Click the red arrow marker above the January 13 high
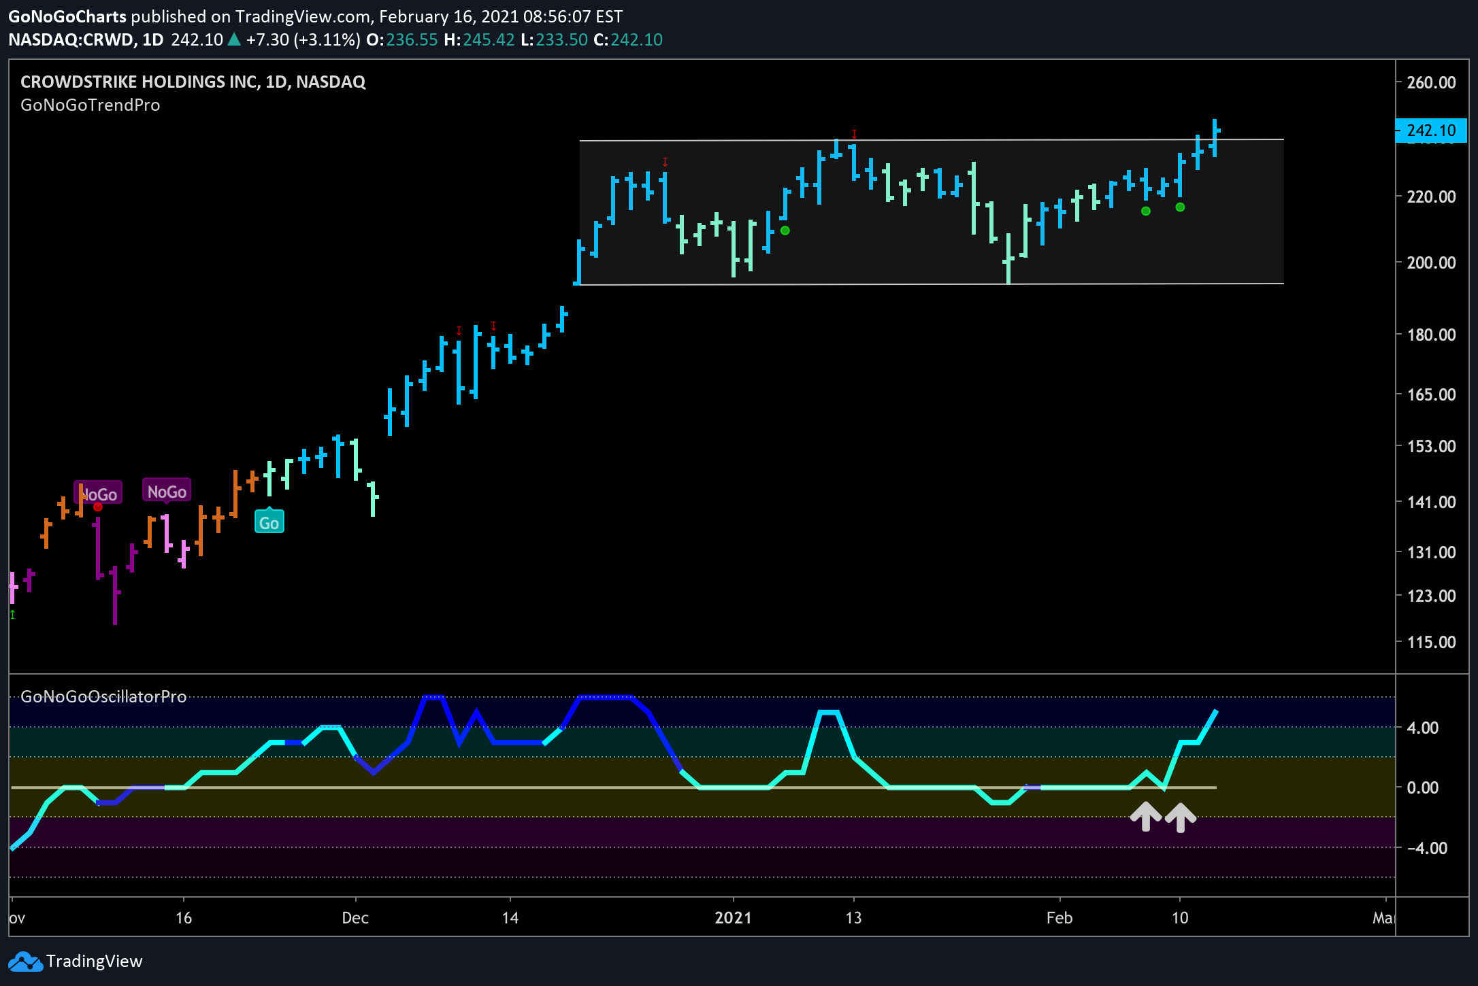Screen dimensions: 1478x986 point(854,135)
